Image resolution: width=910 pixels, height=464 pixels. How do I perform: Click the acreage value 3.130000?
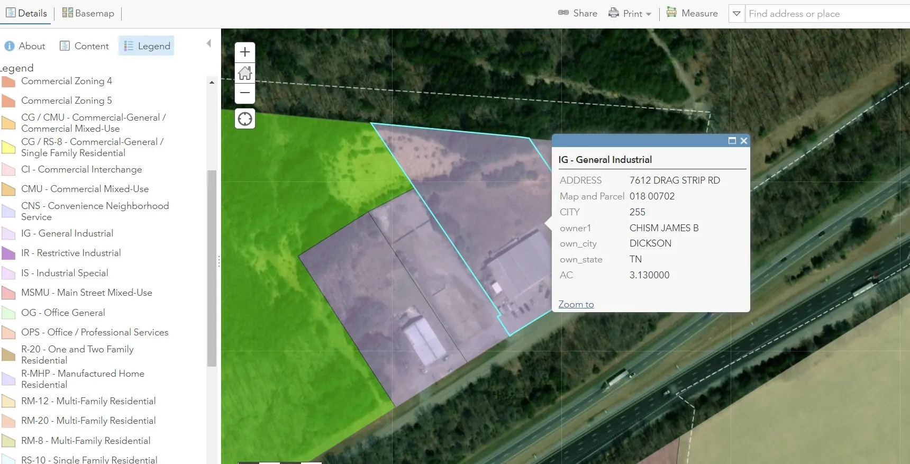[649, 275]
